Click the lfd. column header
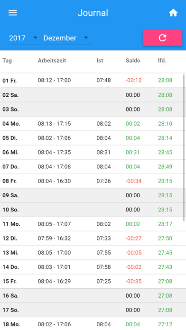Screen dimensions: 186x330 point(162,61)
